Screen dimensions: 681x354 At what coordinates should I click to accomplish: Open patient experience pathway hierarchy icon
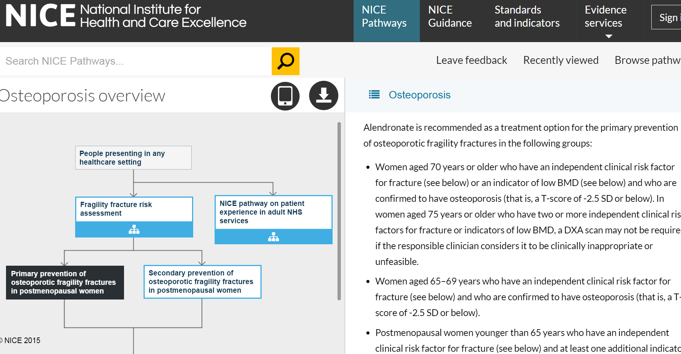pos(274,237)
